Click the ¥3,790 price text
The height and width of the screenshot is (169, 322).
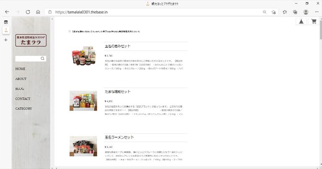coord(109,56)
